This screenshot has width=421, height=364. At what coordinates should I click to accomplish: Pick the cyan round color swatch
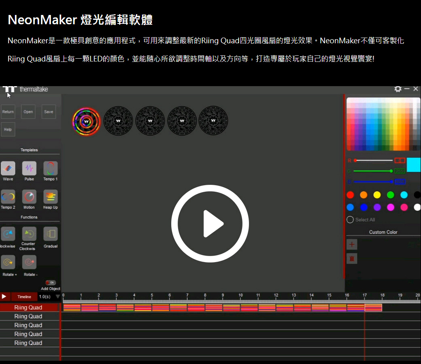pyautogui.click(x=404, y=195)
